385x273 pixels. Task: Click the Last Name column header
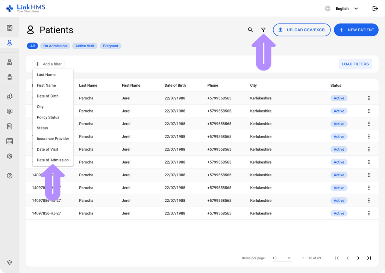(x=88, y=85)
